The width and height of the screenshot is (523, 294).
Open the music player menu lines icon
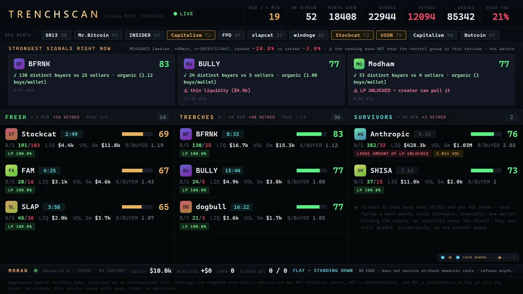[x=514, y=258]
